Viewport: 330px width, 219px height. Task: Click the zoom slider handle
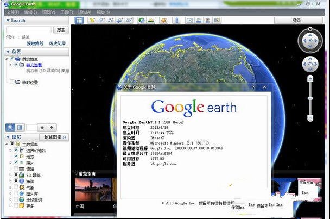click(310, 98)
